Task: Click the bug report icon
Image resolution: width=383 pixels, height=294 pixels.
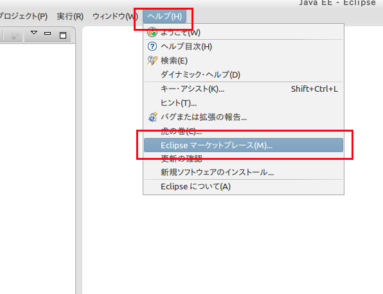Action: [x=152, y=117]
